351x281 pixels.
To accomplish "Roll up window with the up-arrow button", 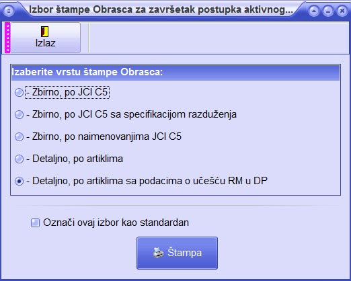I will click(314, 11).
